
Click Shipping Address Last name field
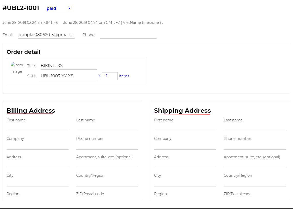tap(255, 127)
